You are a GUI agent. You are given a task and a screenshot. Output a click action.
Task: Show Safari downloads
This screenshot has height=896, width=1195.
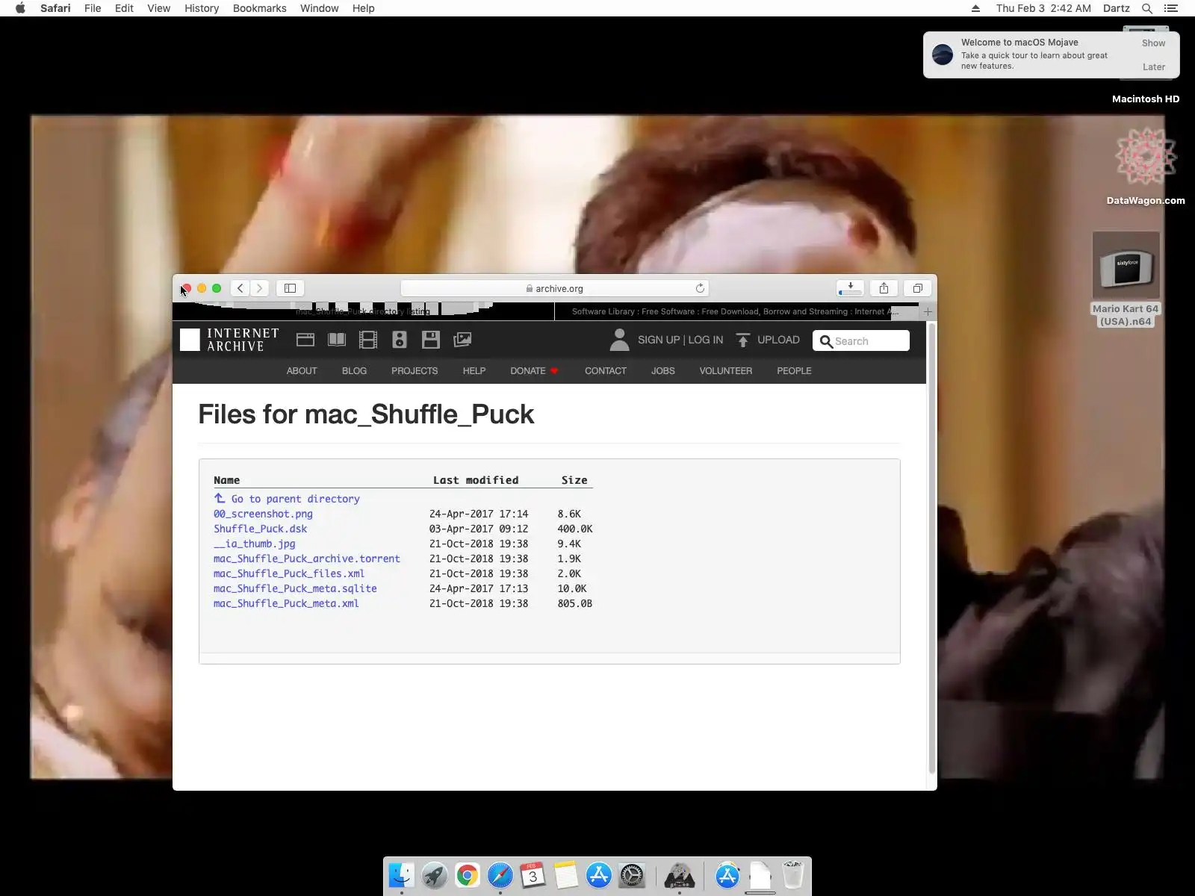(850, 288)
